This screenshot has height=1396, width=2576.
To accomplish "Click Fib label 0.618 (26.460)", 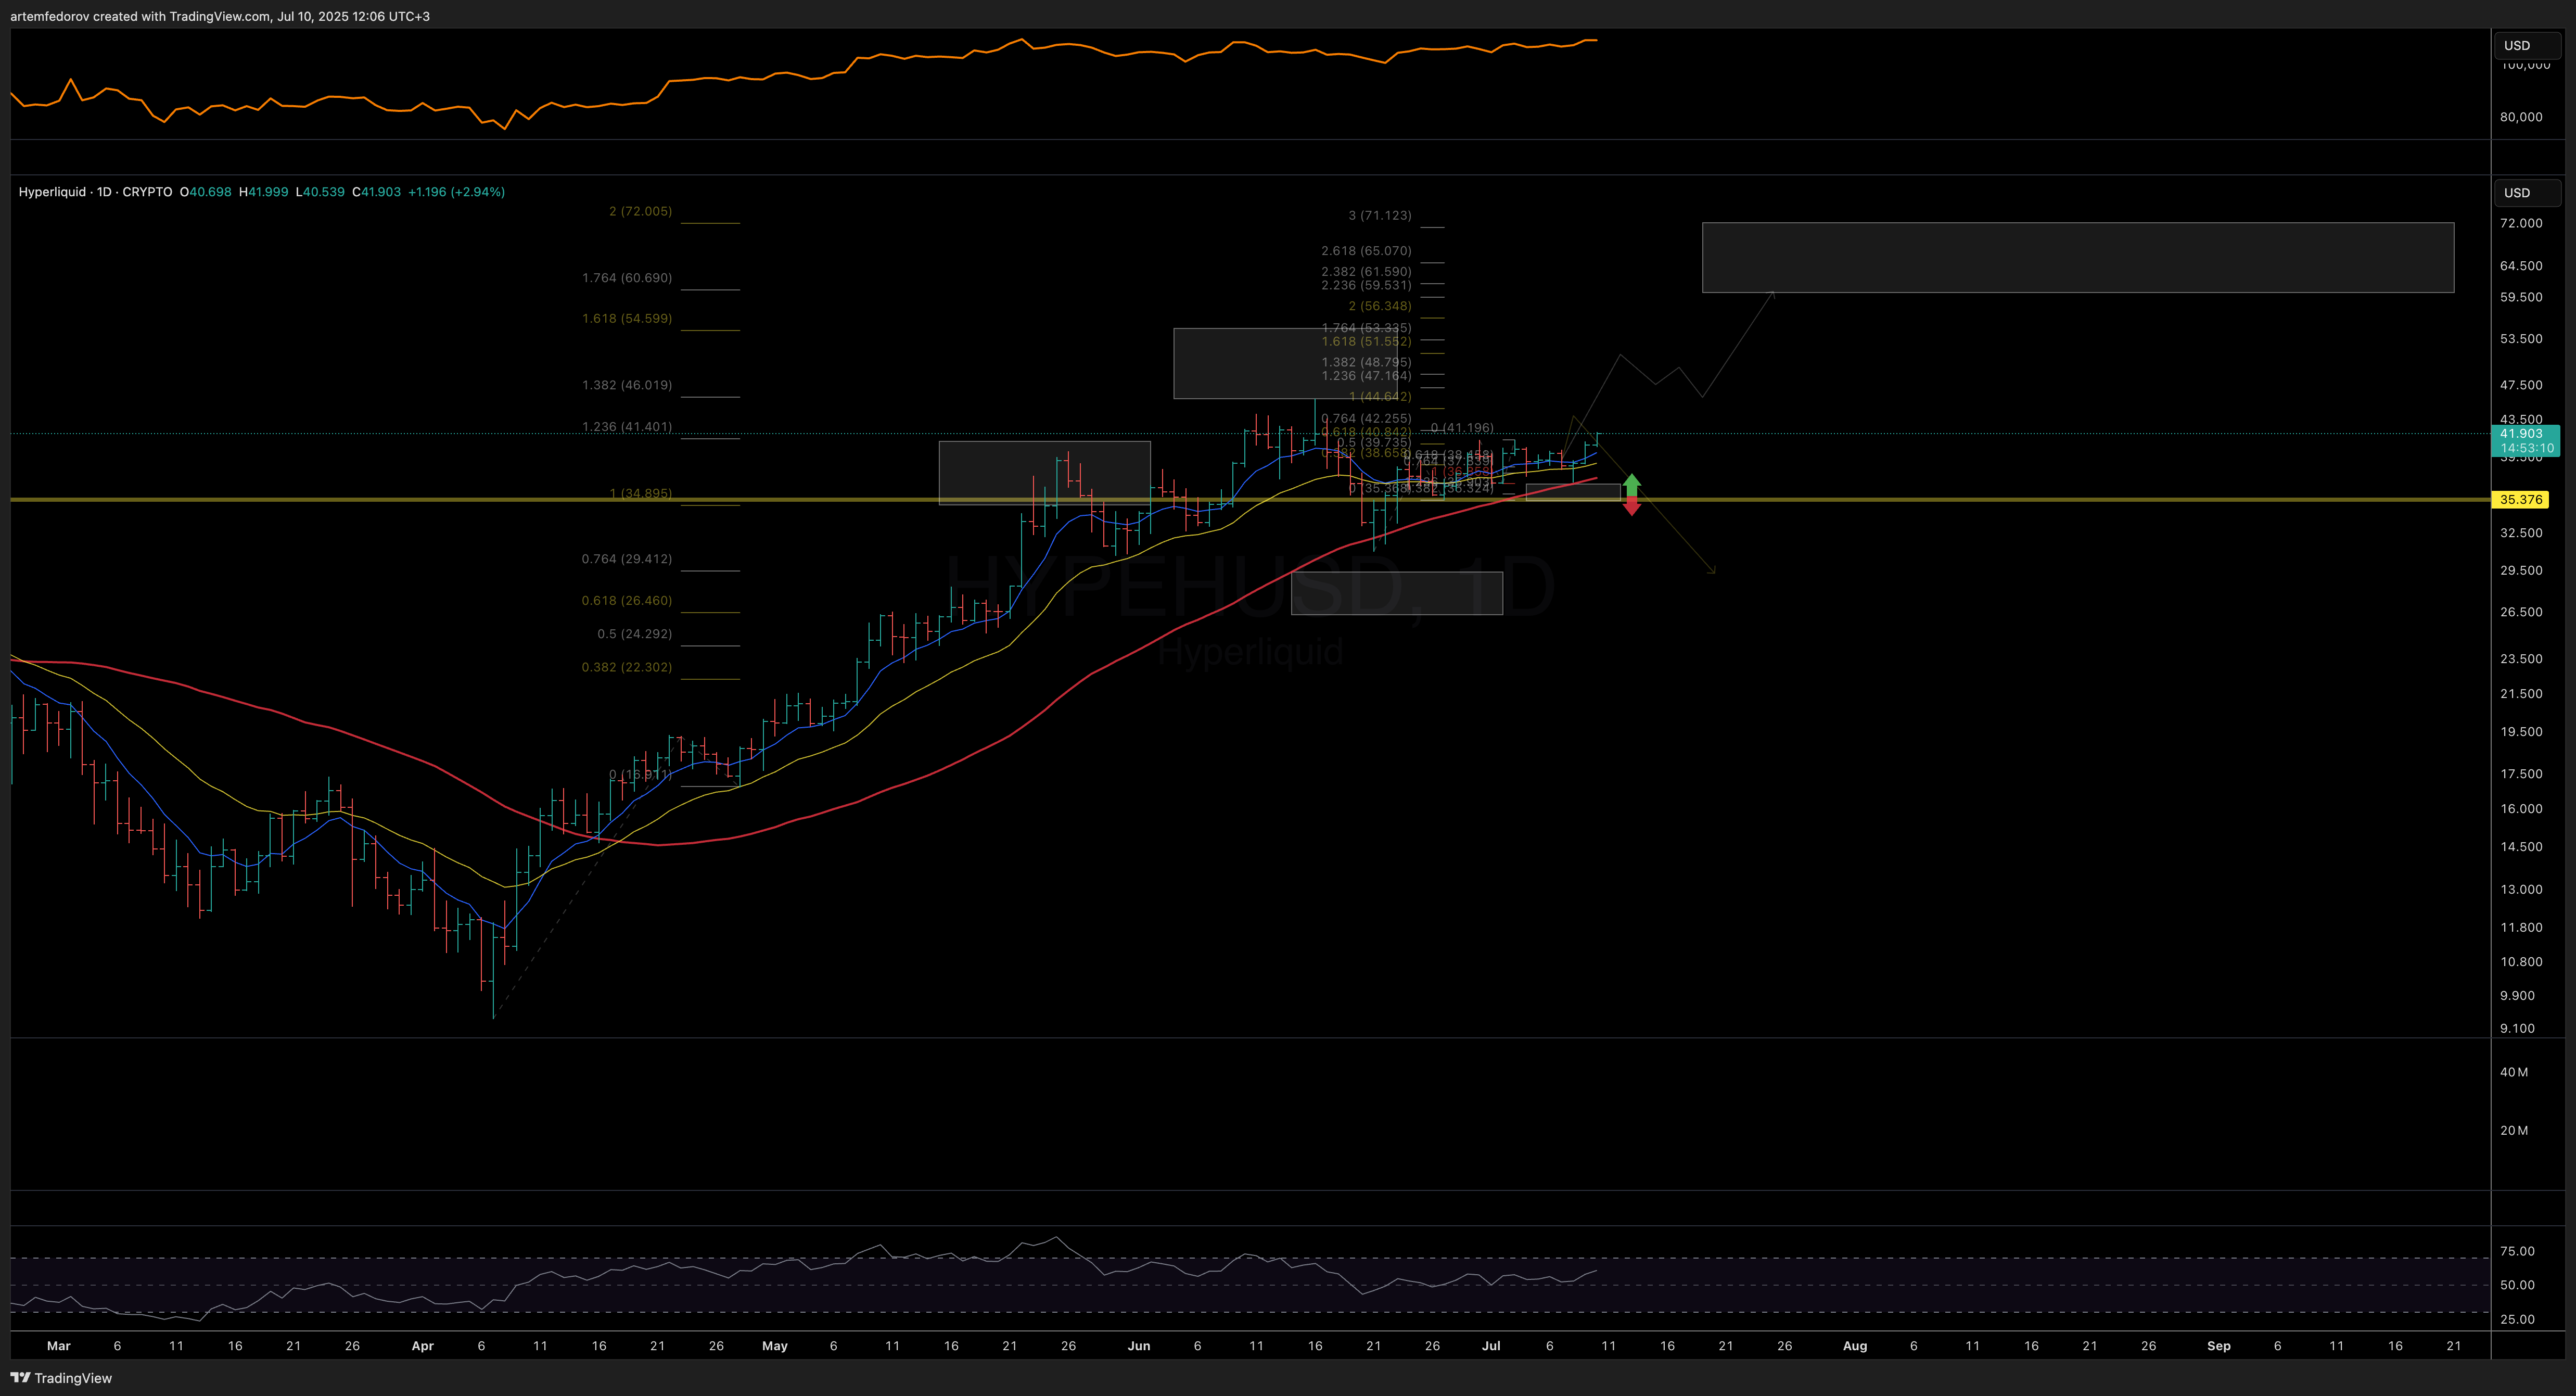I will pyautogui.click(x=627, y=601).
